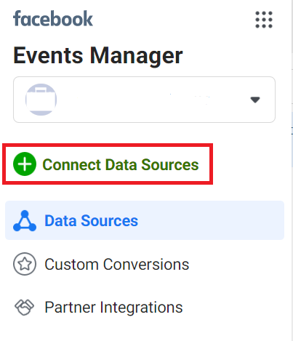The height and width of the screenshot is (341, 293).
Task: Select the Data Sources menu item
Action: click(145, 220)
